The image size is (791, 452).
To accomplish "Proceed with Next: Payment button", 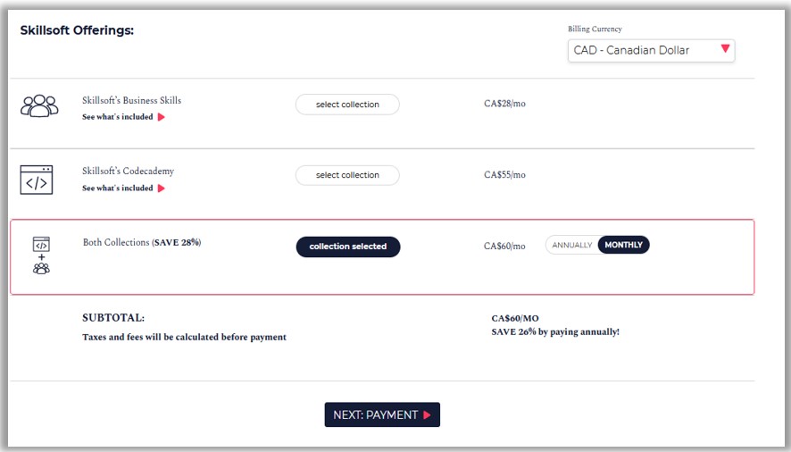I will [x=381, y=415].
